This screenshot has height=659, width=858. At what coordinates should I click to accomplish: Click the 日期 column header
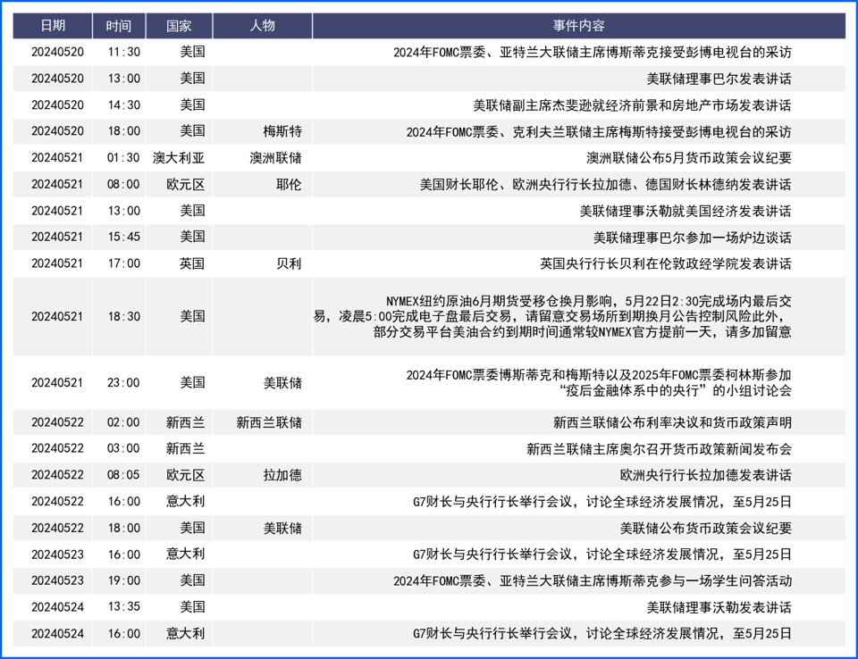[53, 26]
